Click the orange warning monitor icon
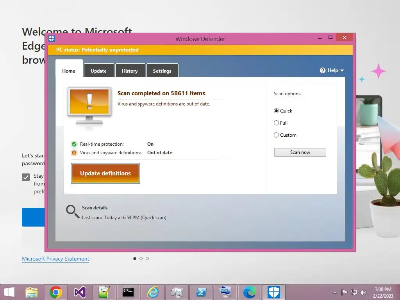This screenshot has width=400, height=300. click(x=89, y=107)
